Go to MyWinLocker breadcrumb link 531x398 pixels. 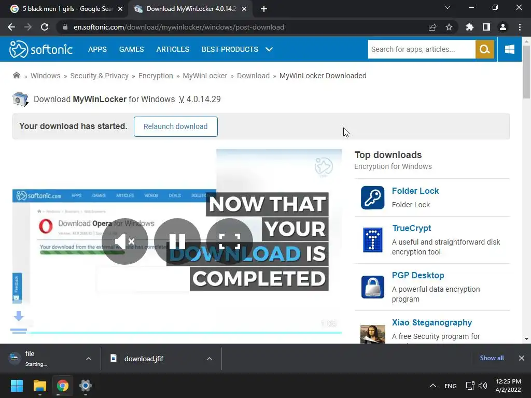(205, 76)
